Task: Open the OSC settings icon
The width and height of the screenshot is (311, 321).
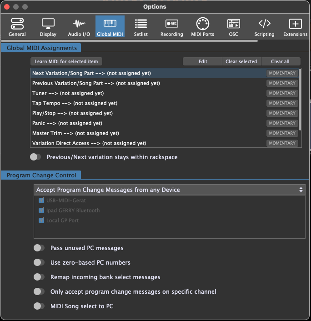Action: [x=234, y=27]
